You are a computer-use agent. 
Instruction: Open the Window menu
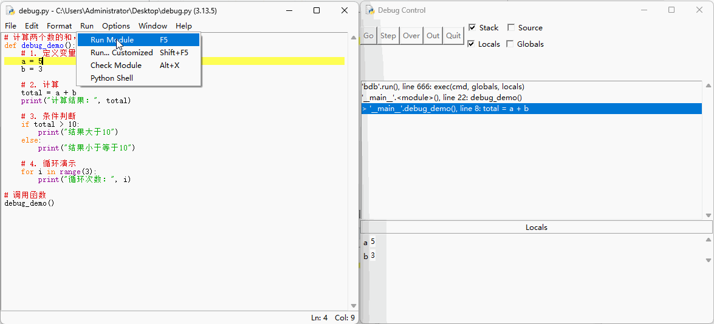point(153,26)
